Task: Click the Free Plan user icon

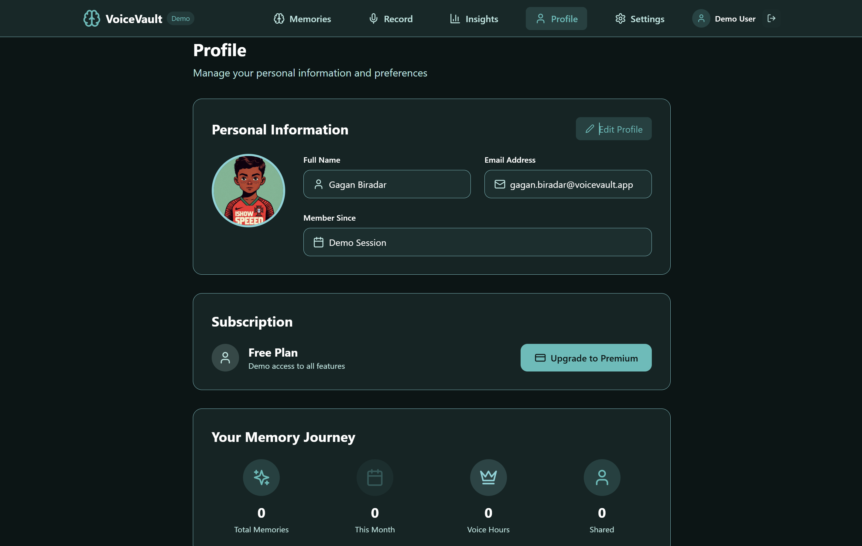Action: [225, 358]
